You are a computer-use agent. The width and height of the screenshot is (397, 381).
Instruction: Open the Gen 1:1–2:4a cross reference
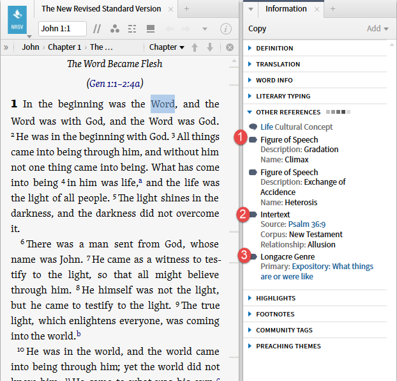(x=115, y=84)
